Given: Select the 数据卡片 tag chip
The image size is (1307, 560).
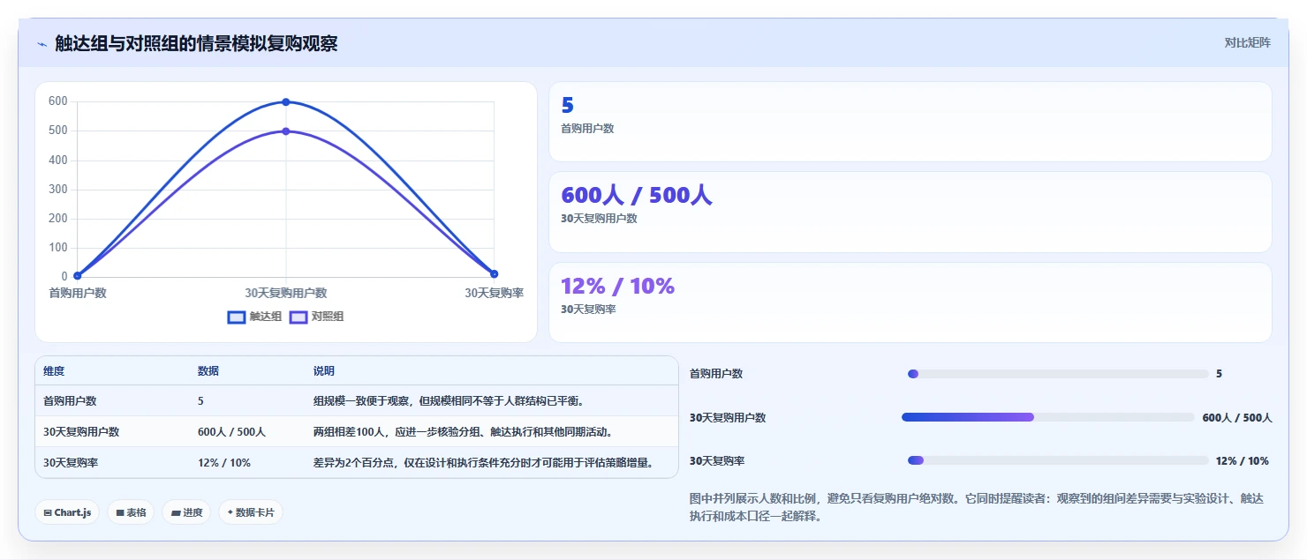Looking at the screenshot, I should click(251, 512).
